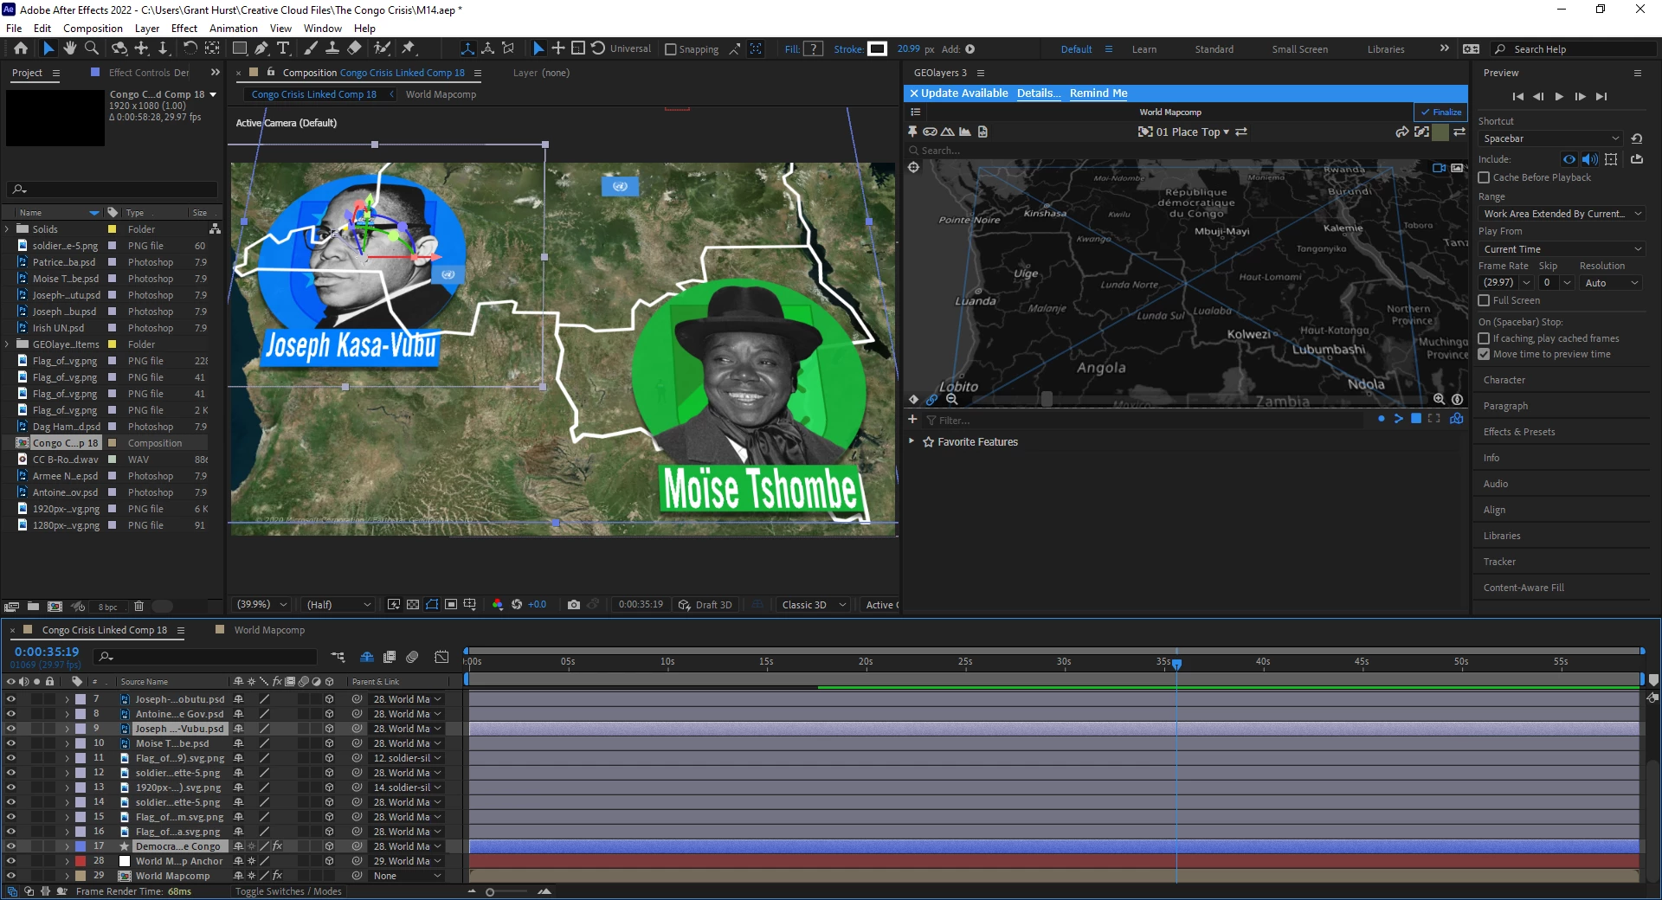
Task: Pick the Zoom tool in the toolbar
Action: 91,48
